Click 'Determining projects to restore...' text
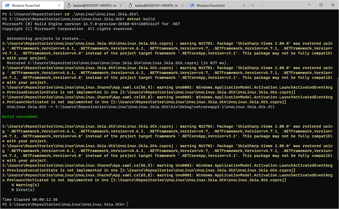Image resolution: width=339 pixels, height=209 pixels. (x=46, y=39)
